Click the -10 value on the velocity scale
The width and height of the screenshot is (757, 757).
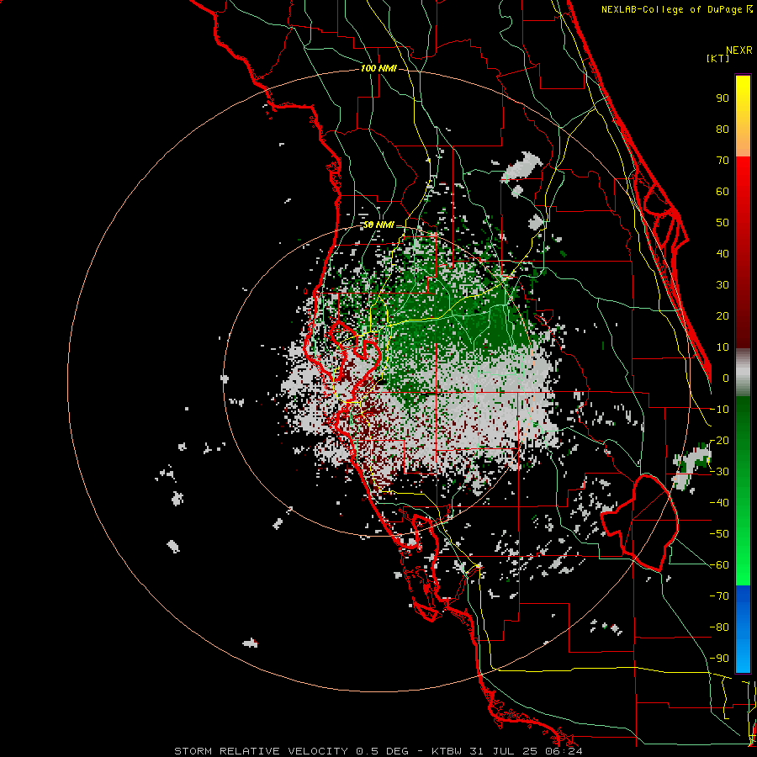pos(719,410)
